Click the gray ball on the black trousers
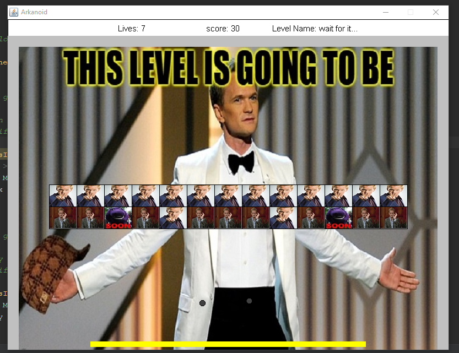The height and width of the screenshot is (353, 459). (x=249, y=301)
